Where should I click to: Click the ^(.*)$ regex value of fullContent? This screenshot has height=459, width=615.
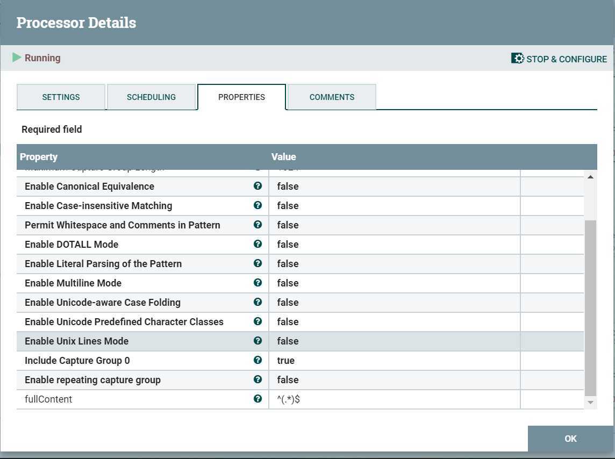coord(288,399)
